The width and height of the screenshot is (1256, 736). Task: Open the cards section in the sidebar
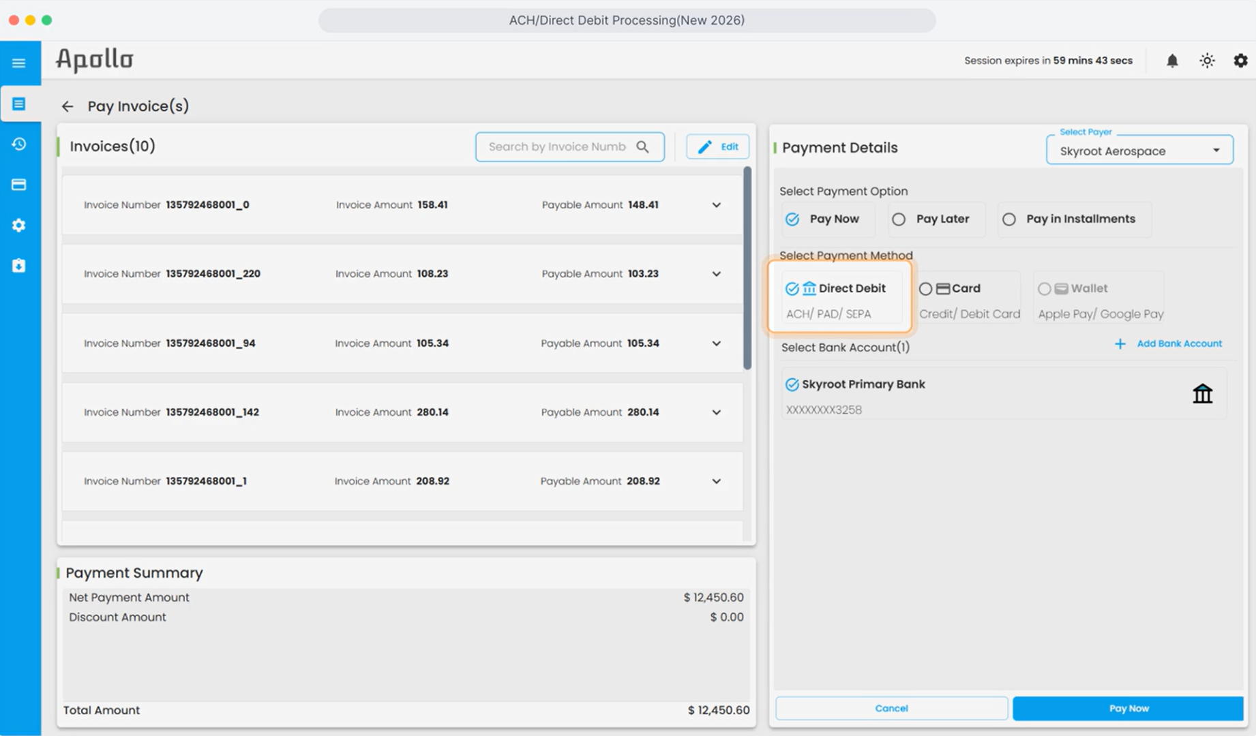pyautogui.click(x=19, y=184)
